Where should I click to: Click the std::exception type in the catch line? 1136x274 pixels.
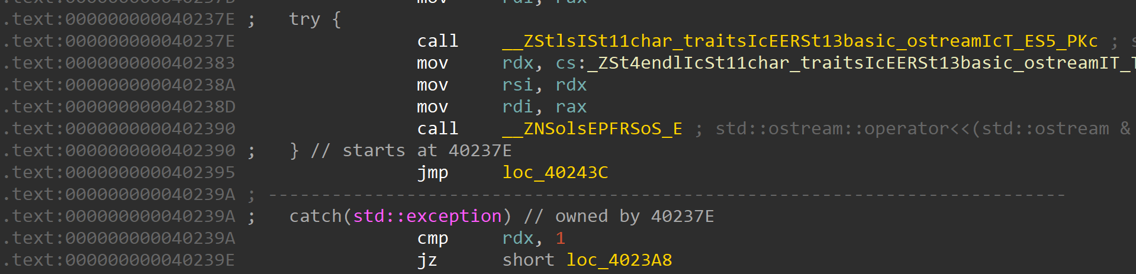point(427,217)
